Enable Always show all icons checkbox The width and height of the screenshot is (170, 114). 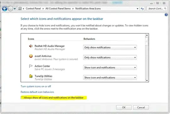pos(22,98)
